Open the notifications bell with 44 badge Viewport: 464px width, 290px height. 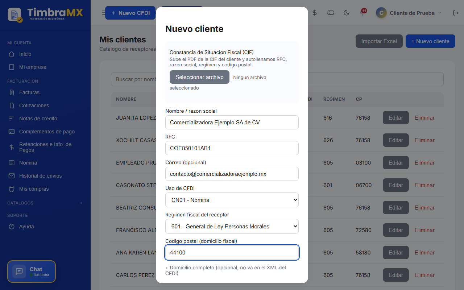362,13
